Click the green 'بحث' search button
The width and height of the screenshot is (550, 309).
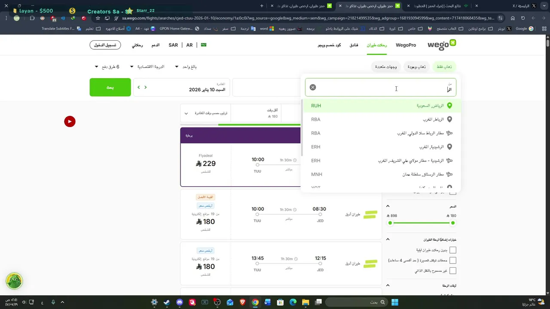[x=110, y=87]
